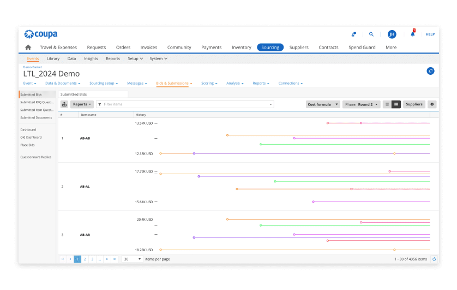This screenshot has width=457, height=290.
Task: Switch to compact list view icon
Action: [387, 104]
